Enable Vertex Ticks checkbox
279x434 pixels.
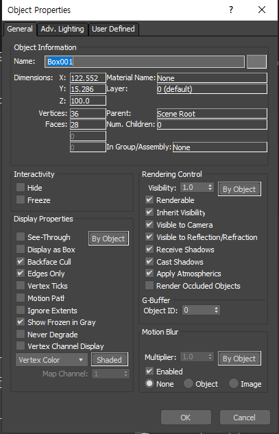pos(21,286)
